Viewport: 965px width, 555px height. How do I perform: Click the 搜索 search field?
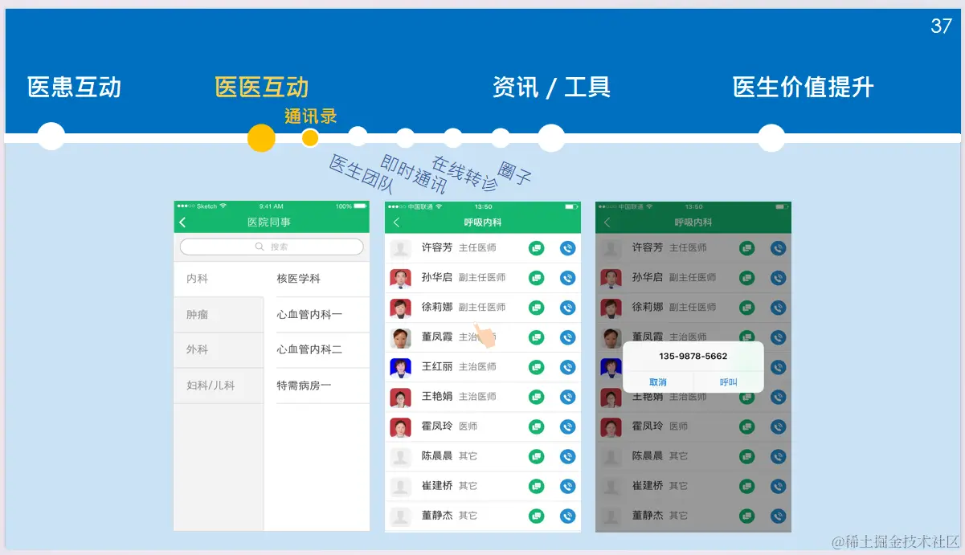coord(272,247)
